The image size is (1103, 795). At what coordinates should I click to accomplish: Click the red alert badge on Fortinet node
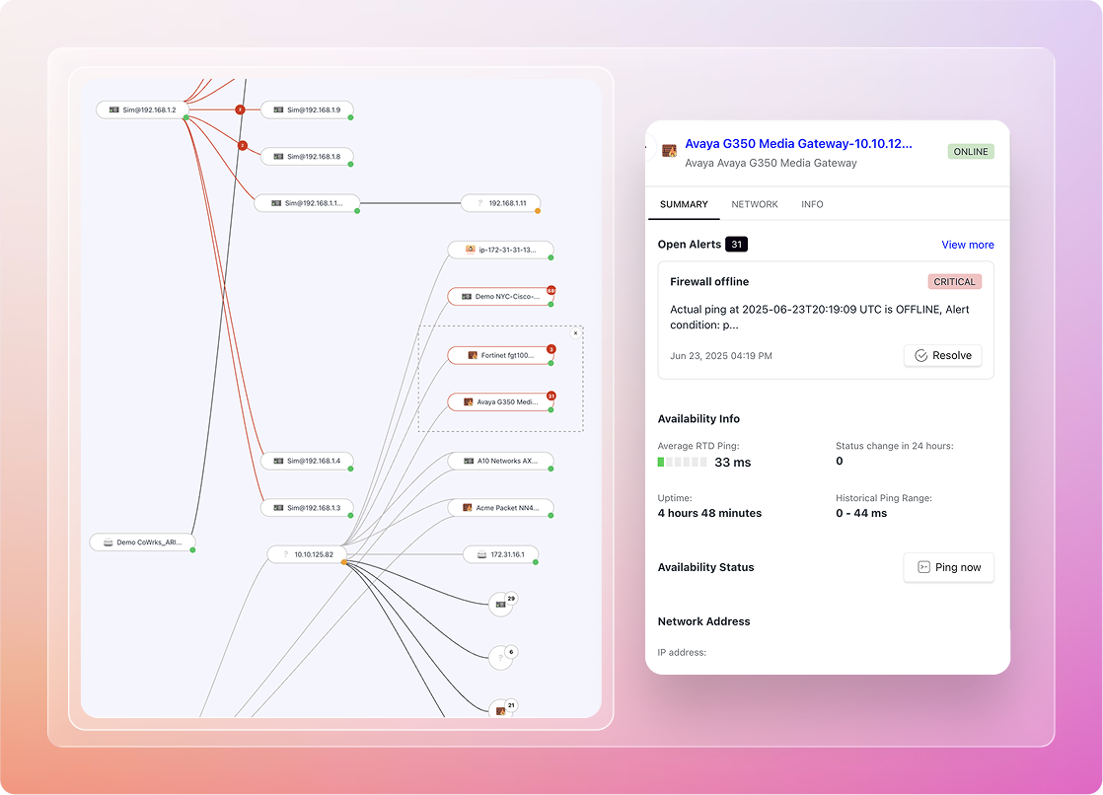[551, 348]
